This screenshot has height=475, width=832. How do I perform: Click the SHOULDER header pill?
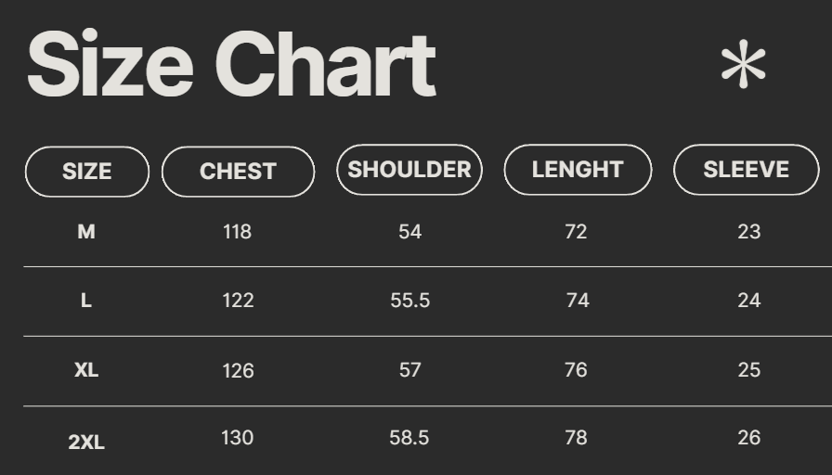click(x=409, y=170)
